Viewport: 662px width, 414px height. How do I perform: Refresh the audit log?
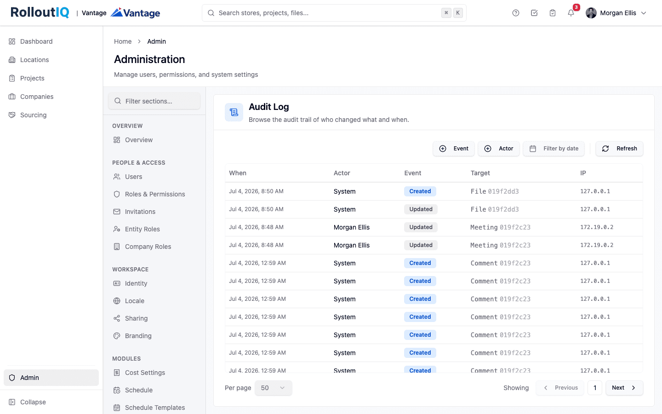point(620,149)
